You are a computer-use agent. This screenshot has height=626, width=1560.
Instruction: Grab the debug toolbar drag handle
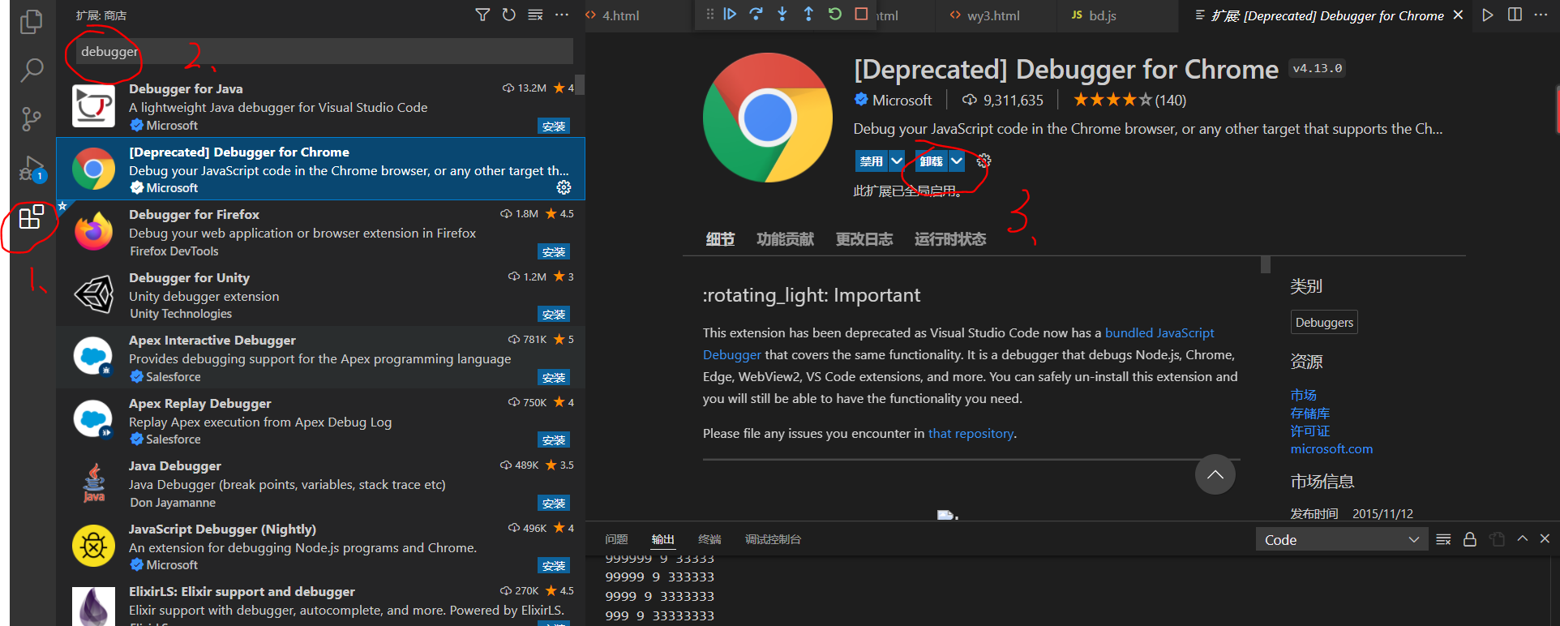(x=709, y=14)
